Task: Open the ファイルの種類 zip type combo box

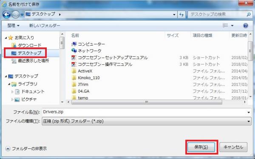Action: (146, 121)
